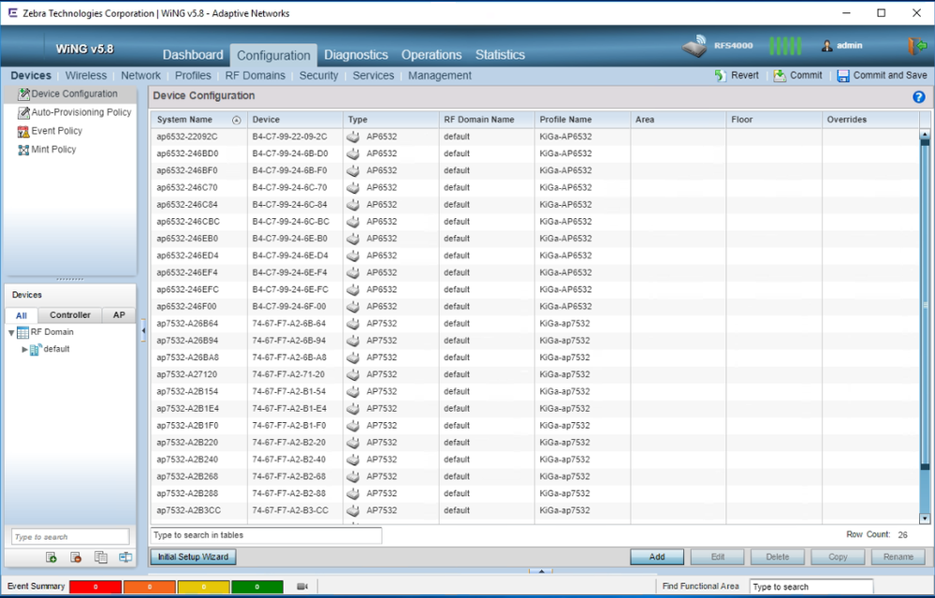Click the Auto-Provisioning Policy icon
Screen dimensions: 935x598
coord(23,112)
